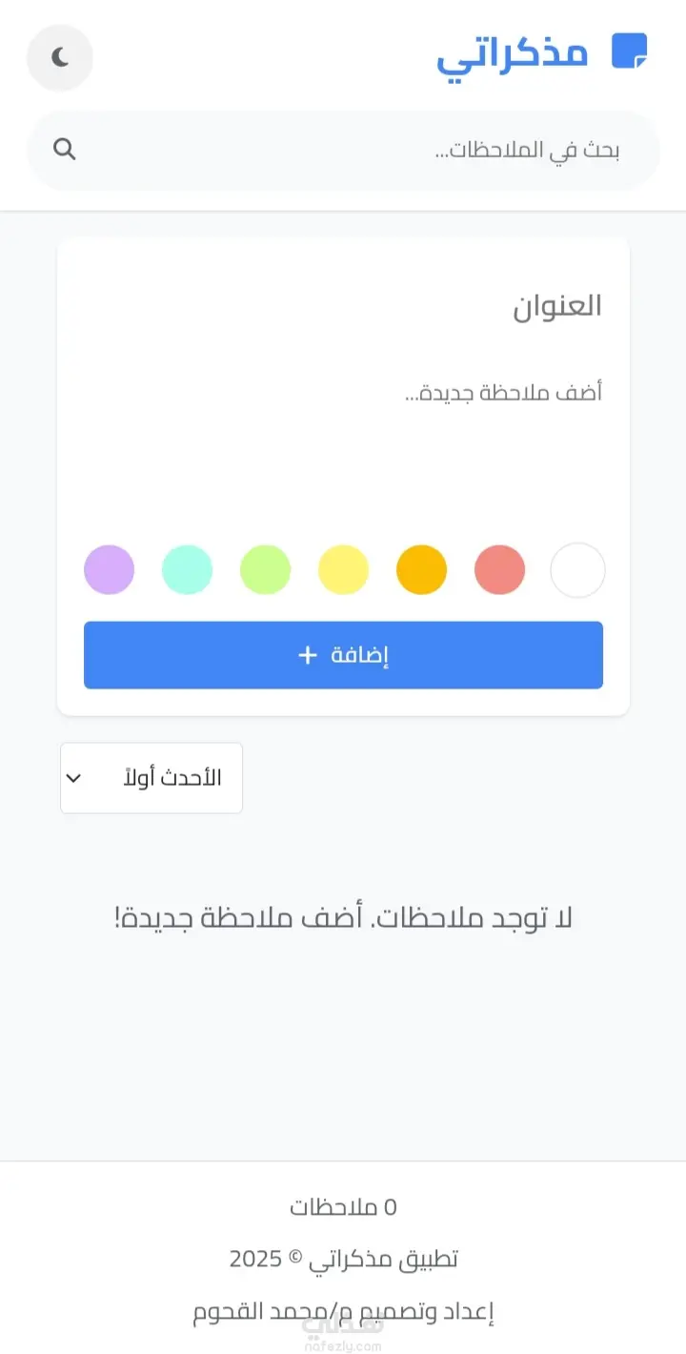Image resolution: width=686 pixels, height=1354 pixels.
Task: Click the chevron arrow of the sort dropdown
Action: point(73,778)
